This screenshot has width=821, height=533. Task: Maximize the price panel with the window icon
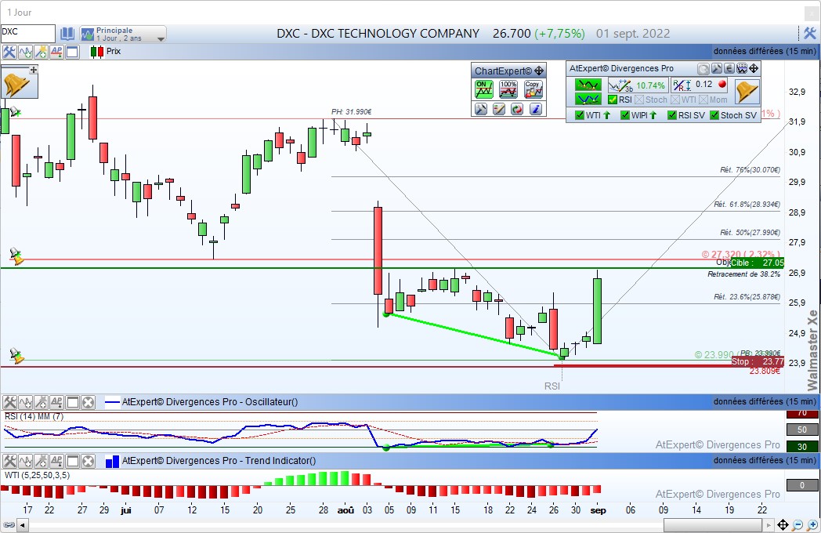click(x=72, y=52)
